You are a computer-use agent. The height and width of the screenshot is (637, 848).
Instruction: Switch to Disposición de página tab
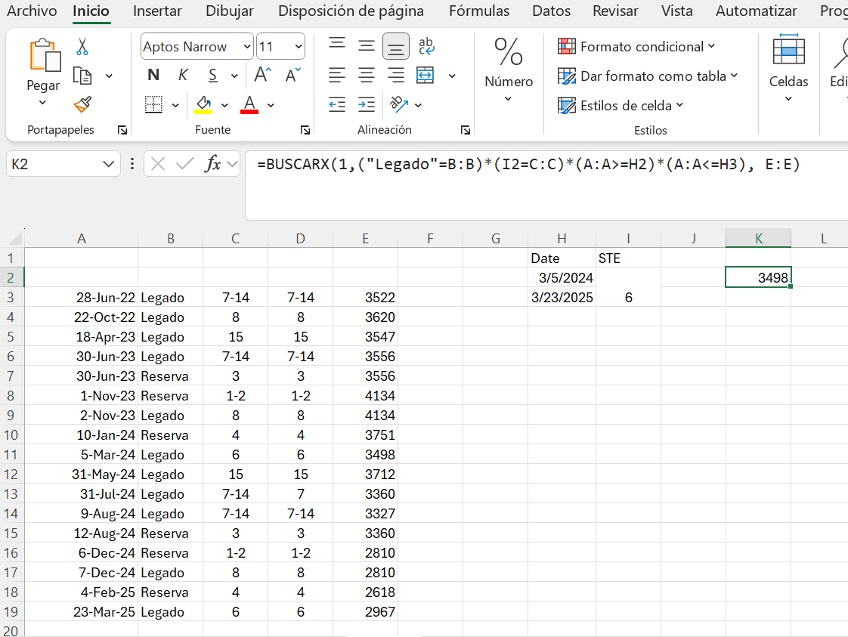click(x=351, y=11)
